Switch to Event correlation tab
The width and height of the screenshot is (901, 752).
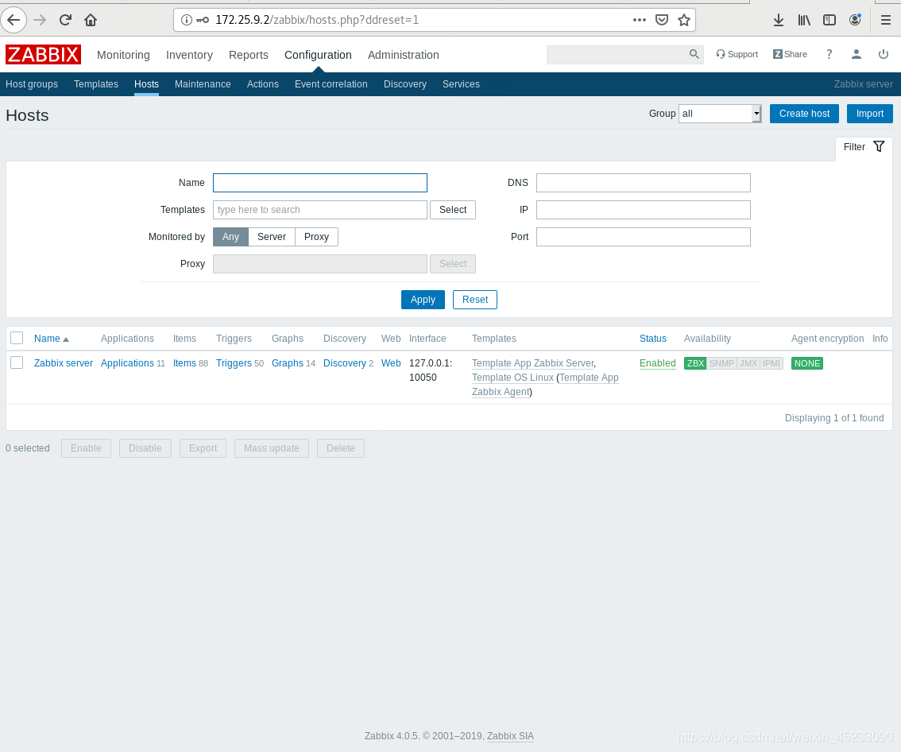pyautogui.click(x=331, y=84)
